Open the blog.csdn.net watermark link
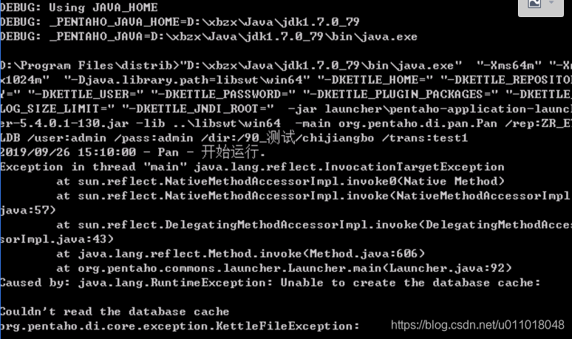Image resolution: width=572 pixels, height=339 pixels. click(x=477, y=325)
